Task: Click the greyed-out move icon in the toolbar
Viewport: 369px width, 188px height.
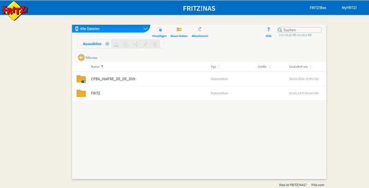Action: coord(126,44)
